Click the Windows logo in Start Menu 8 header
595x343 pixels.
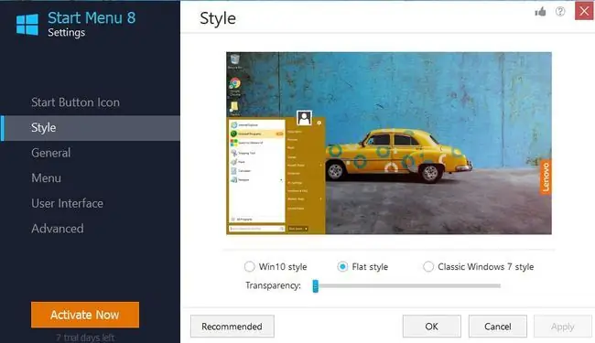pyautogui.click(x=27, y=25)
